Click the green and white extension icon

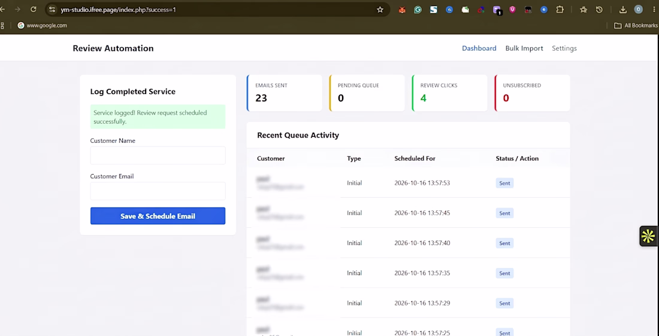pyautogui.click(x=465, y=10)
